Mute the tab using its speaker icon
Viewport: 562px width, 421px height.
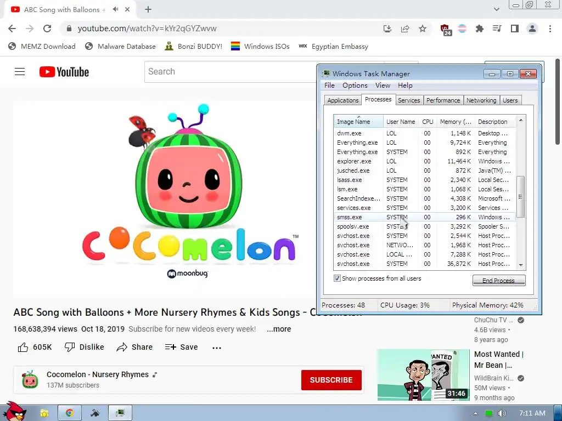tap(115, 9)
